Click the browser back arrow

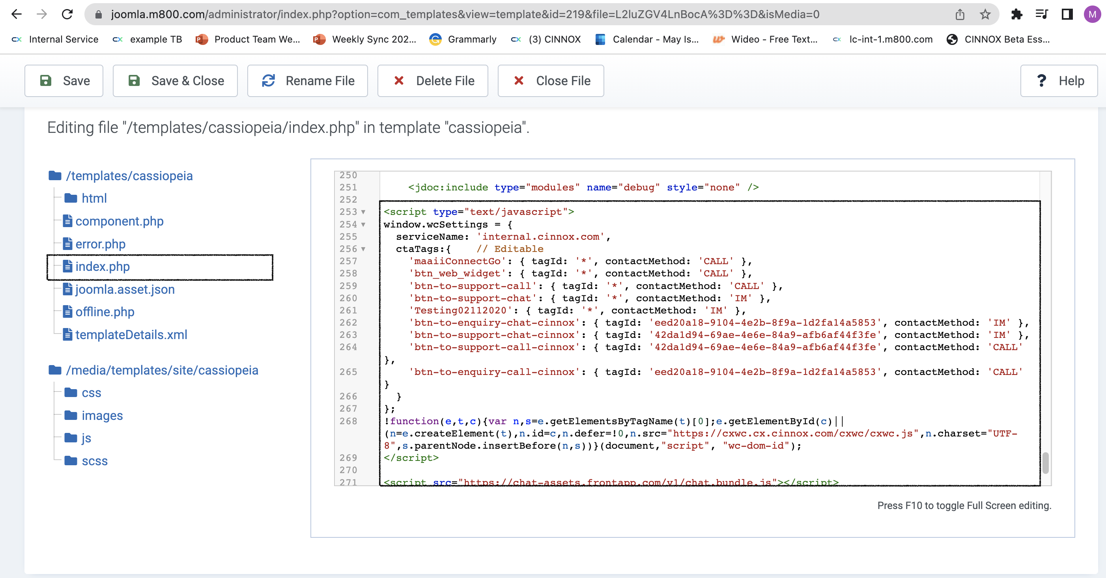click(x=16, y=14)
